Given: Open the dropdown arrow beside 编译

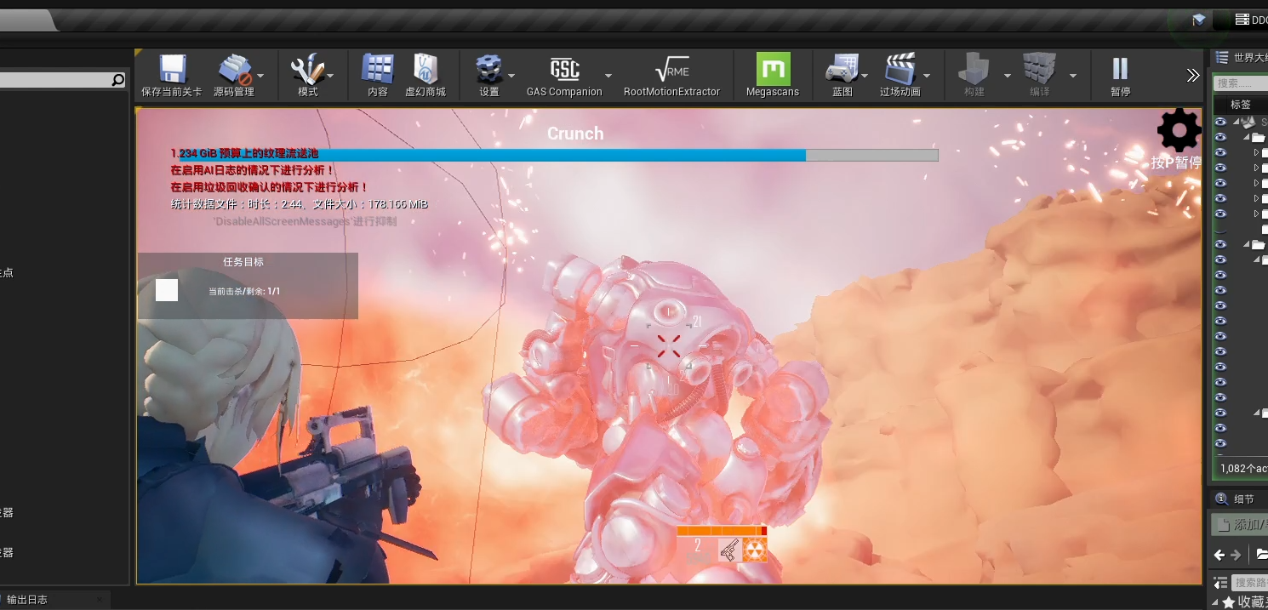Looking at the screenshot, I should (1073, 75).
